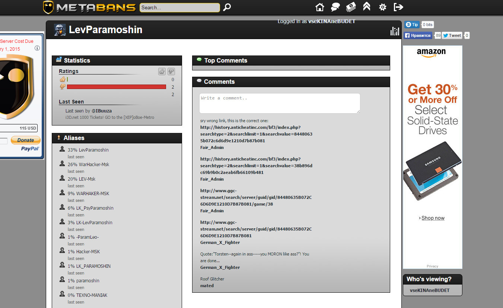Viewport: 503px width, 308px height.
Task: Click the Tweet button
Action: coord(452,36)
